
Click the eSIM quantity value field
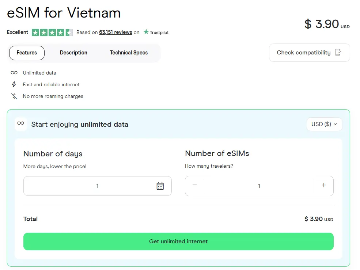pyautogui.click(x=259, y=186)
